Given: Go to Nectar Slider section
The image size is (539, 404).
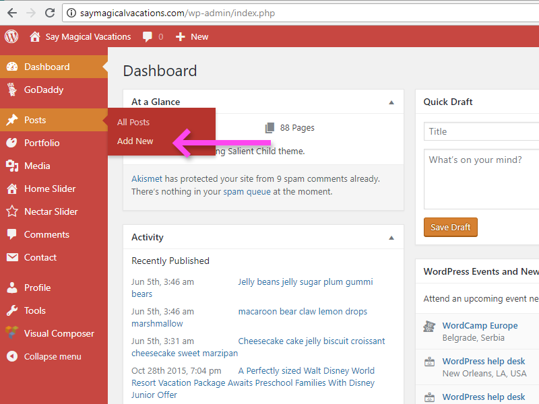Looking at the screenshot, I should click(x=54, y=211).
